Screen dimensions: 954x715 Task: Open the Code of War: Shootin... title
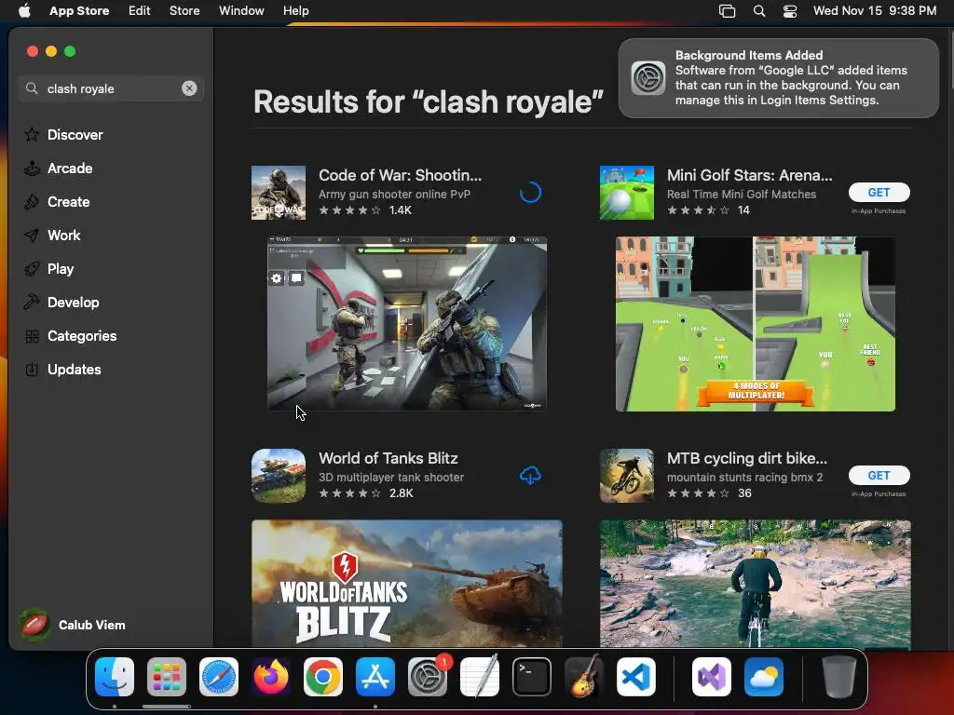coord(401,175)
